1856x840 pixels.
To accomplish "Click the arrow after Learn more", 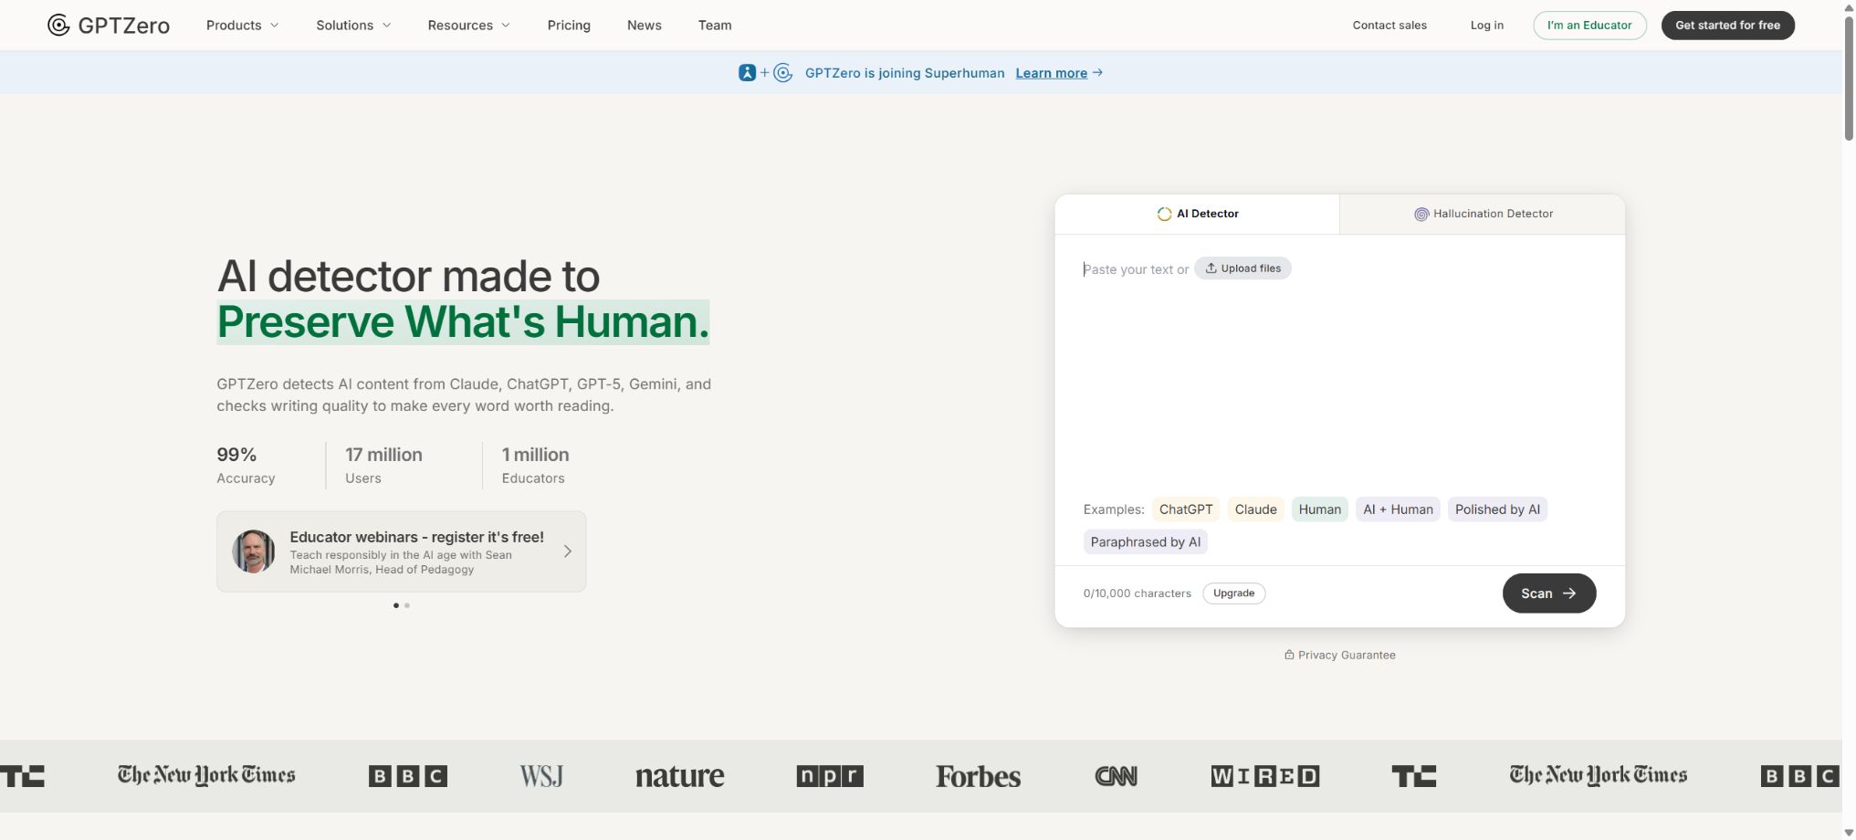I will pyautogui.click(x=1097, y=72).
